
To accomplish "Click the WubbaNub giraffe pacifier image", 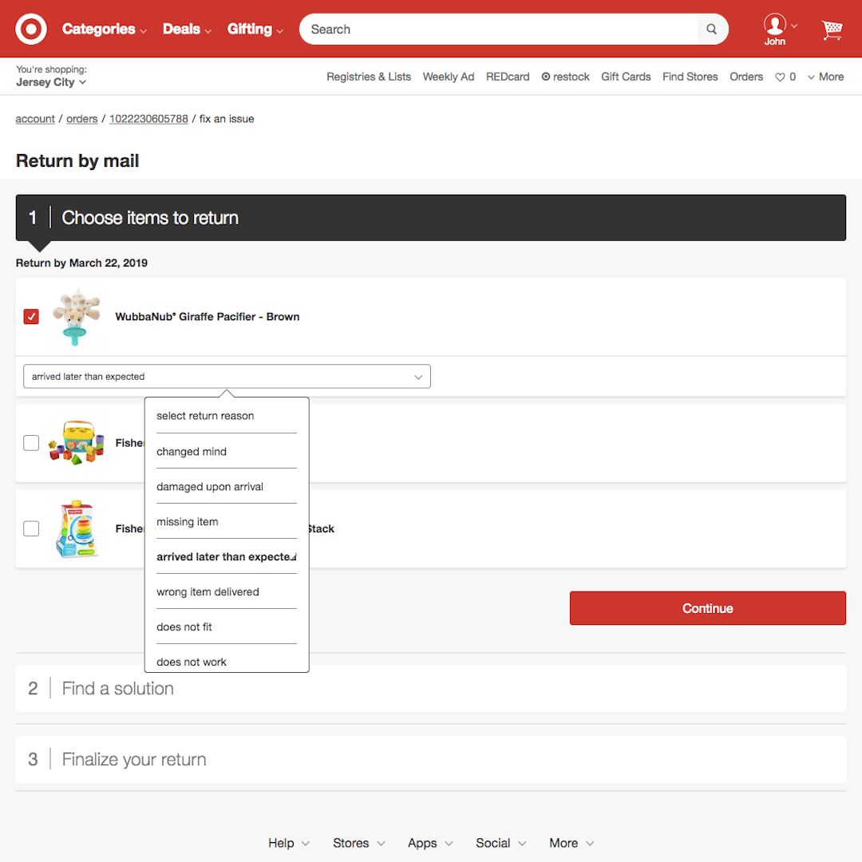I will 77,317.
